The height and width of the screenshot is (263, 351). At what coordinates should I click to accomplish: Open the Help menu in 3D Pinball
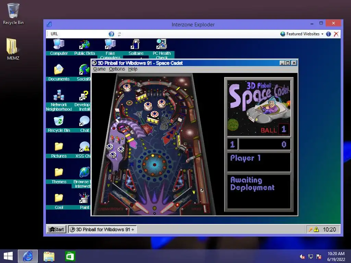(133, 69)
